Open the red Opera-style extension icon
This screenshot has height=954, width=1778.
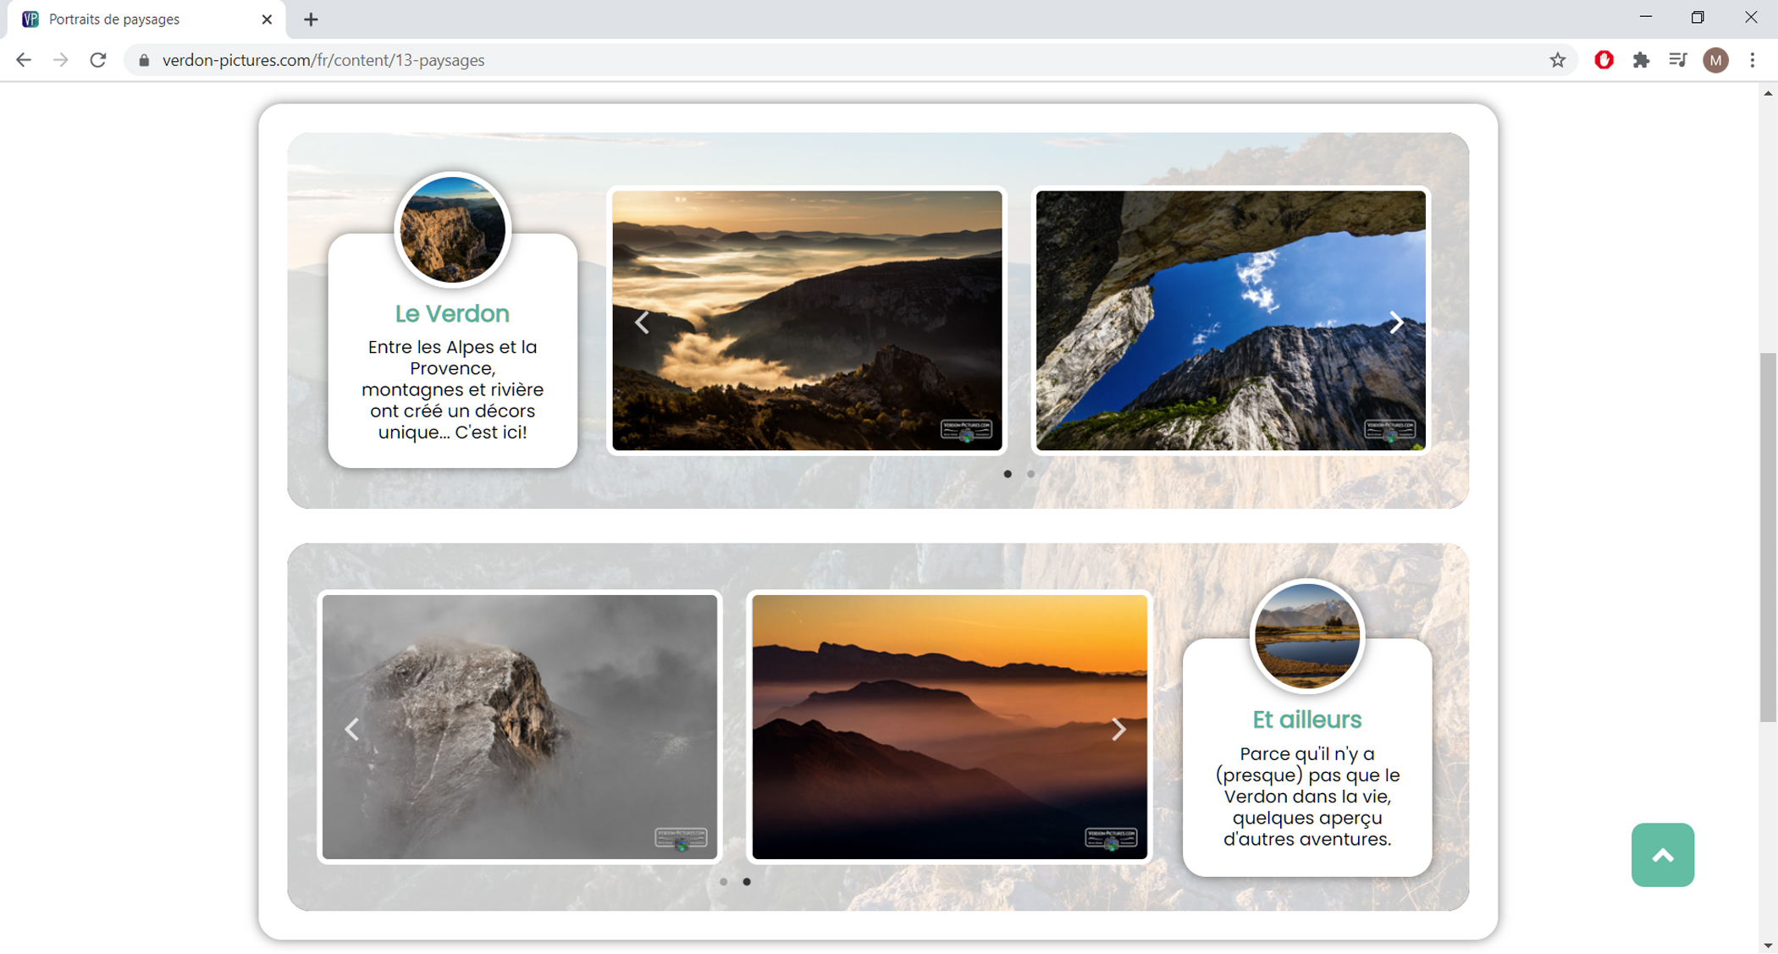[1604, 60]
